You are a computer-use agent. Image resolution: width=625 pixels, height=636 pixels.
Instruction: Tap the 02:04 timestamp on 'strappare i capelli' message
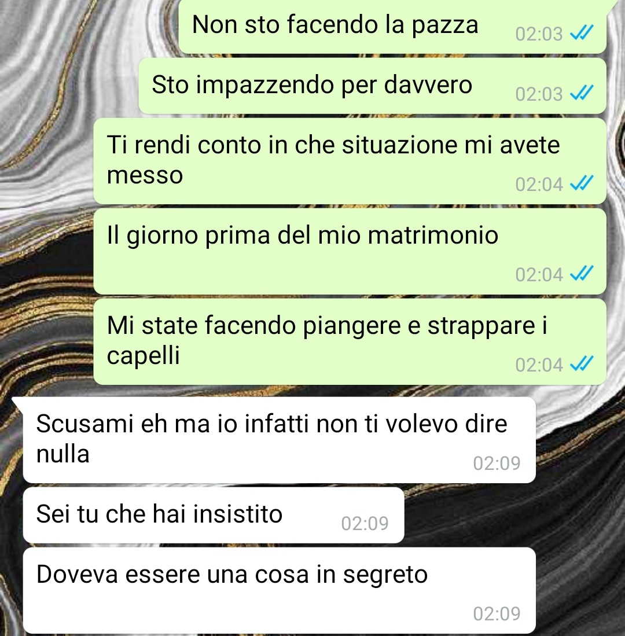[539, 365]
